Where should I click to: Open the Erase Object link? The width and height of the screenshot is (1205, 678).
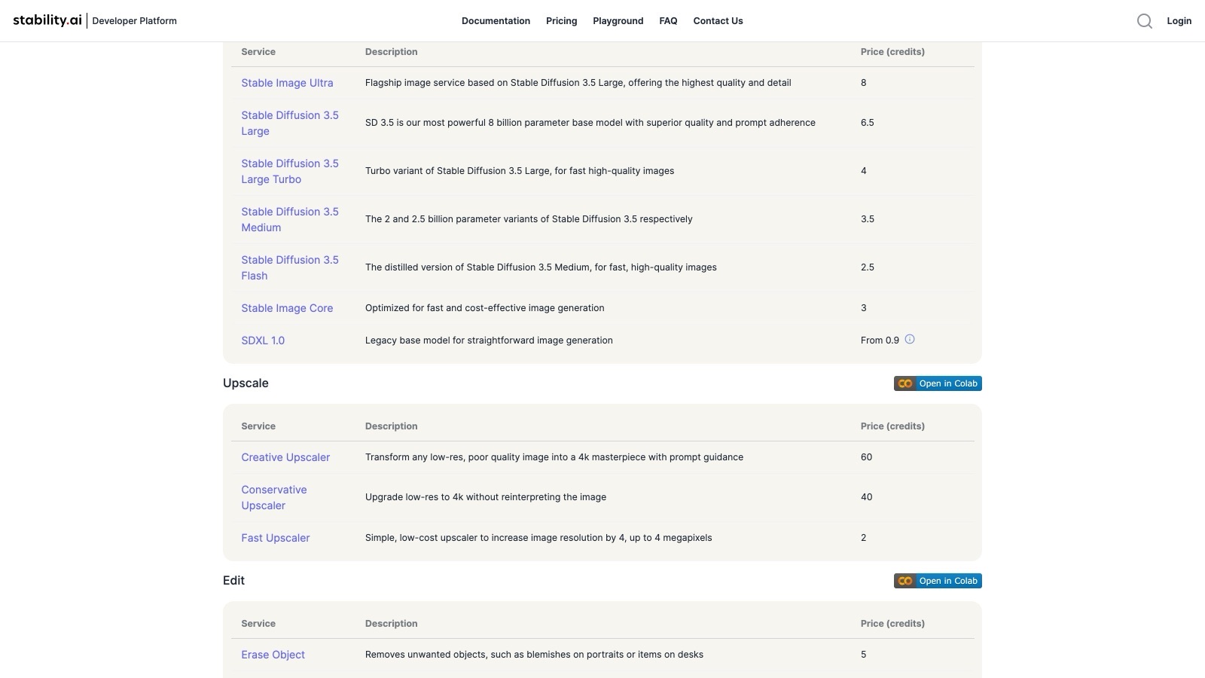click(273, 655)
